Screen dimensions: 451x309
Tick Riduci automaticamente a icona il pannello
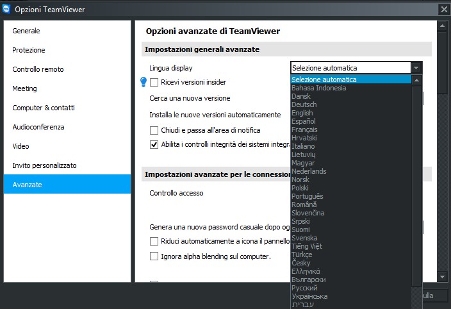point(154,241)
